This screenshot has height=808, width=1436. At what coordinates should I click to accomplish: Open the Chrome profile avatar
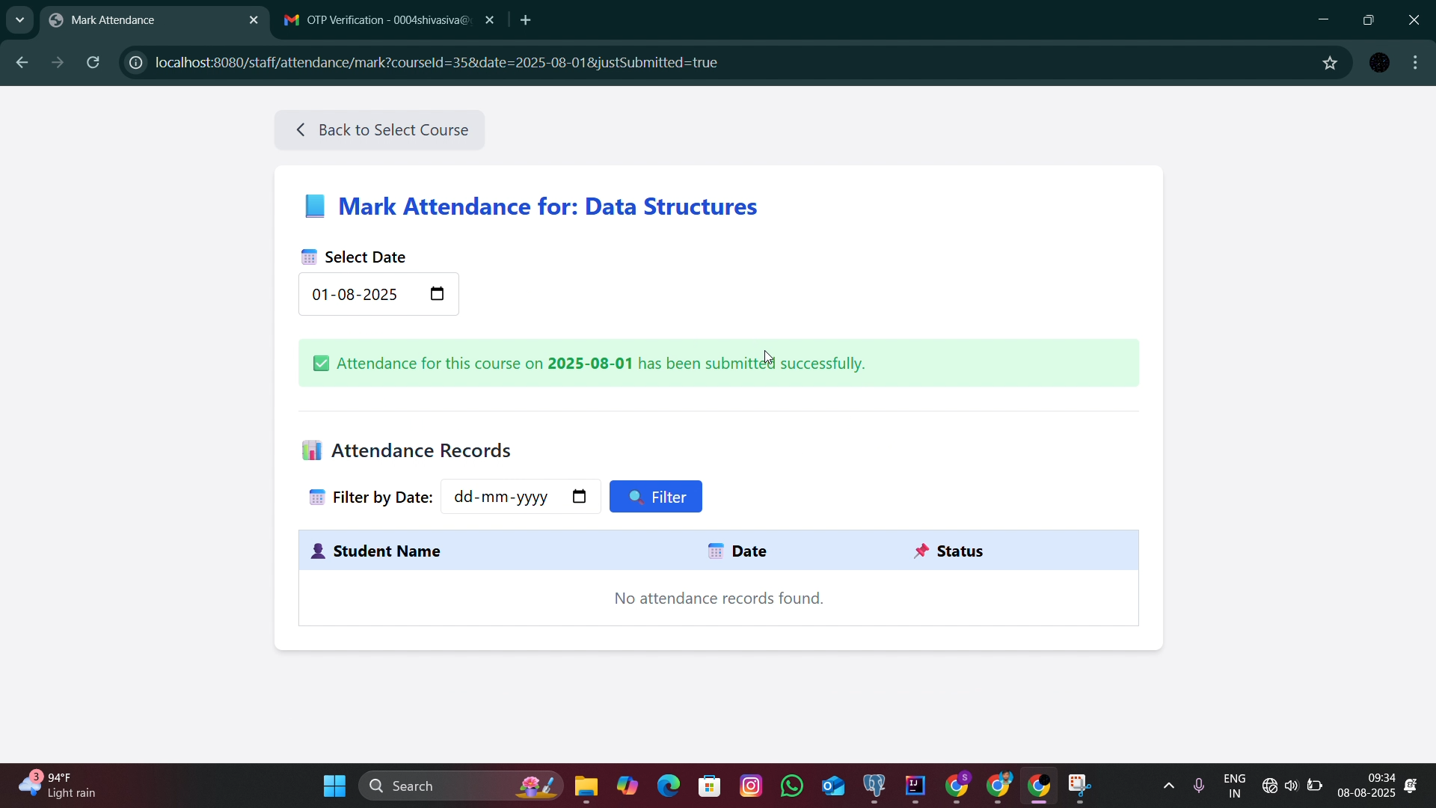click(1380, 63)
